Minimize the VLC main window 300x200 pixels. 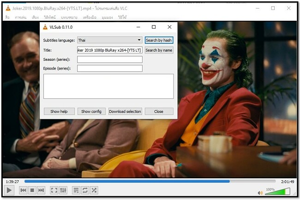(x=258, y=8)
